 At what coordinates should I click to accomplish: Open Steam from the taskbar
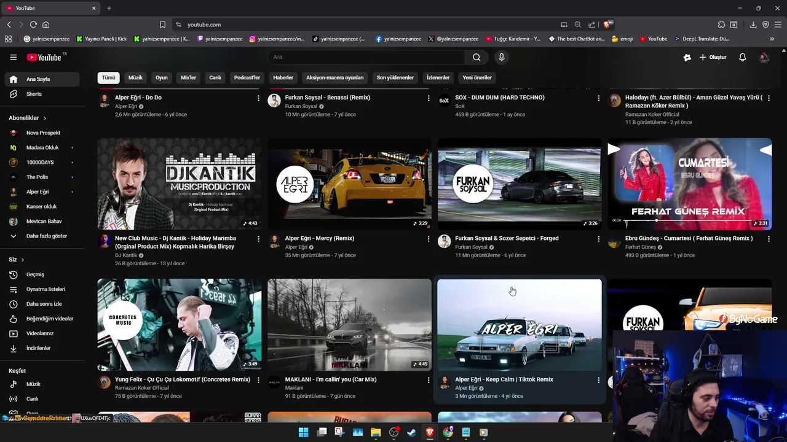pos(412,432)
